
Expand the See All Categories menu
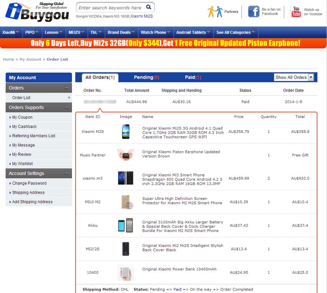pos(235,32)
